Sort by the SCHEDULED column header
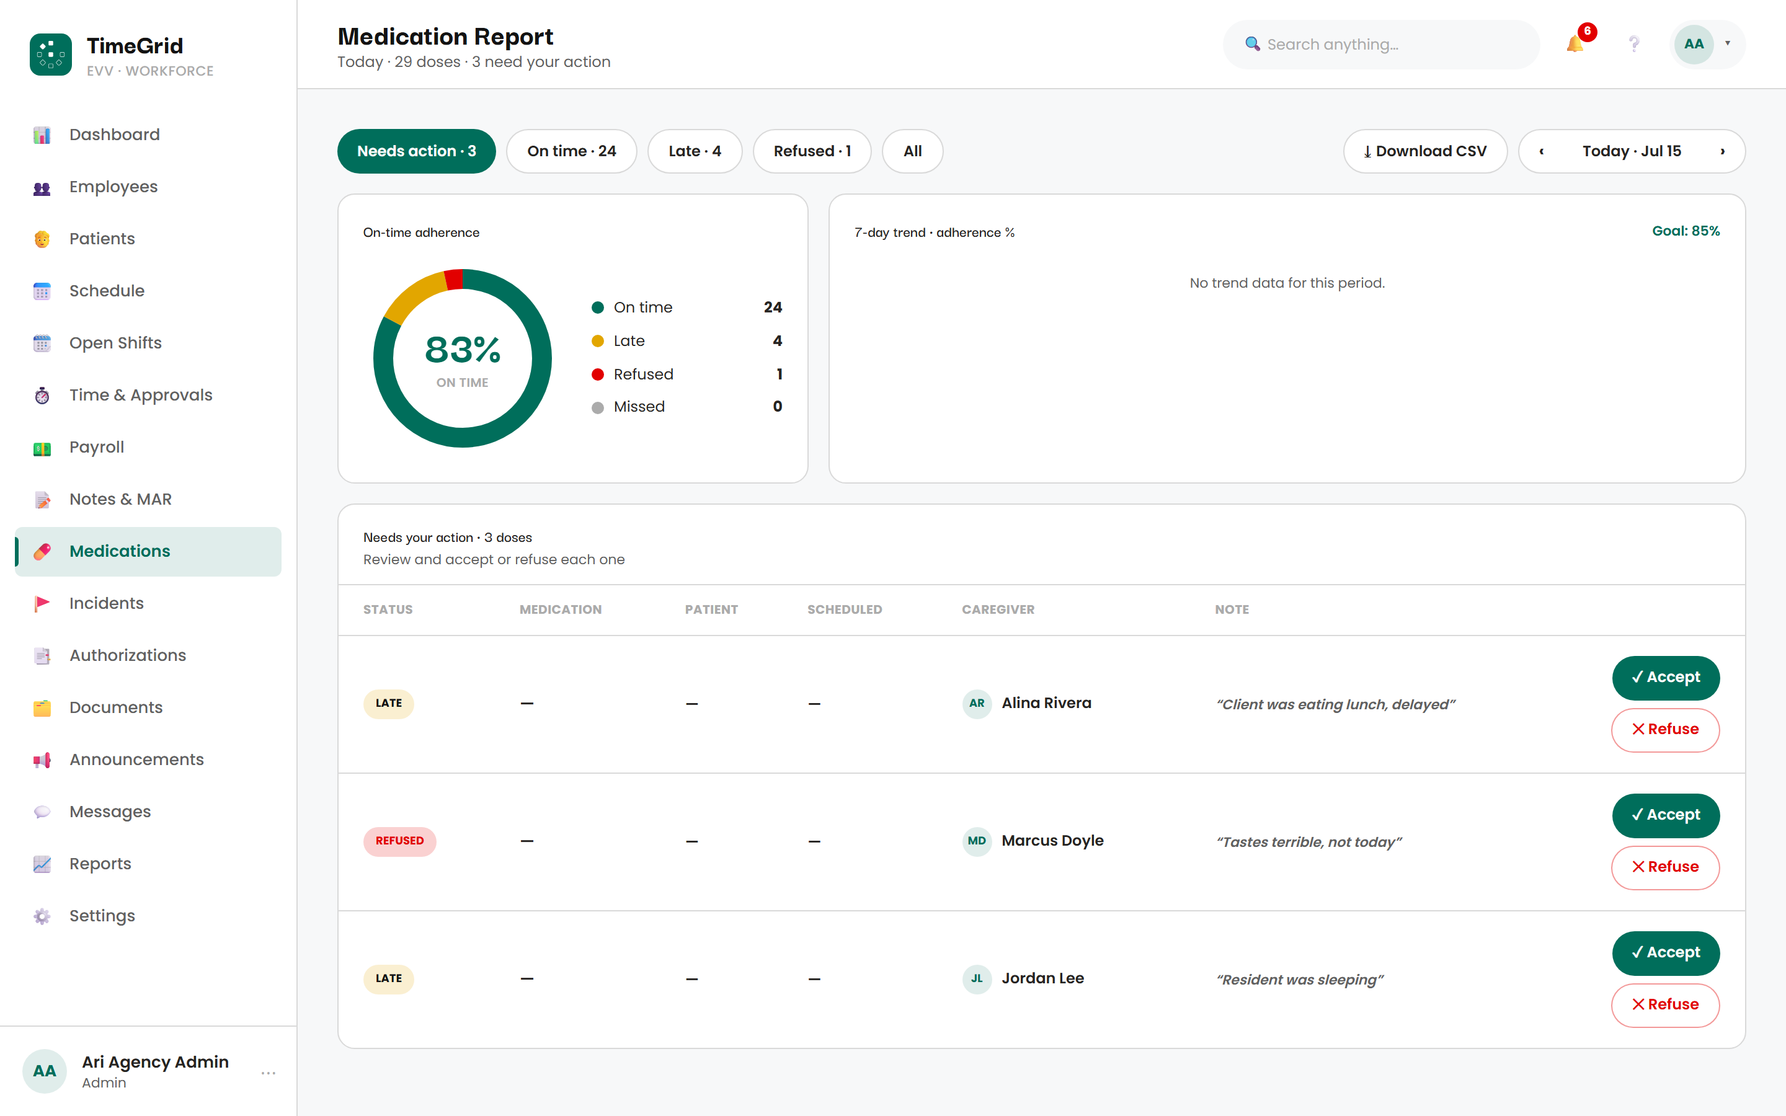 [844, 609]
